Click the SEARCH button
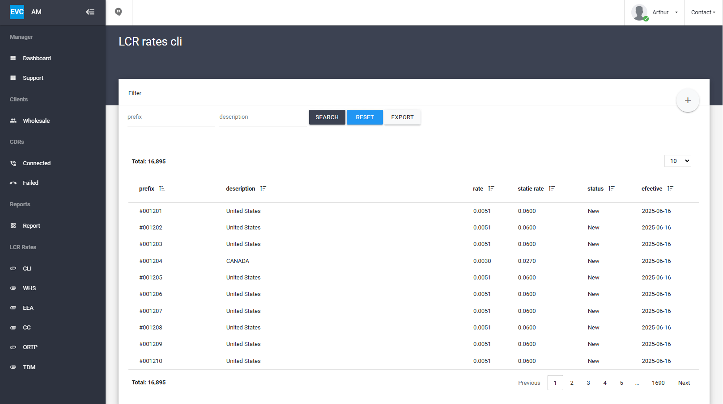 point(327,117)
